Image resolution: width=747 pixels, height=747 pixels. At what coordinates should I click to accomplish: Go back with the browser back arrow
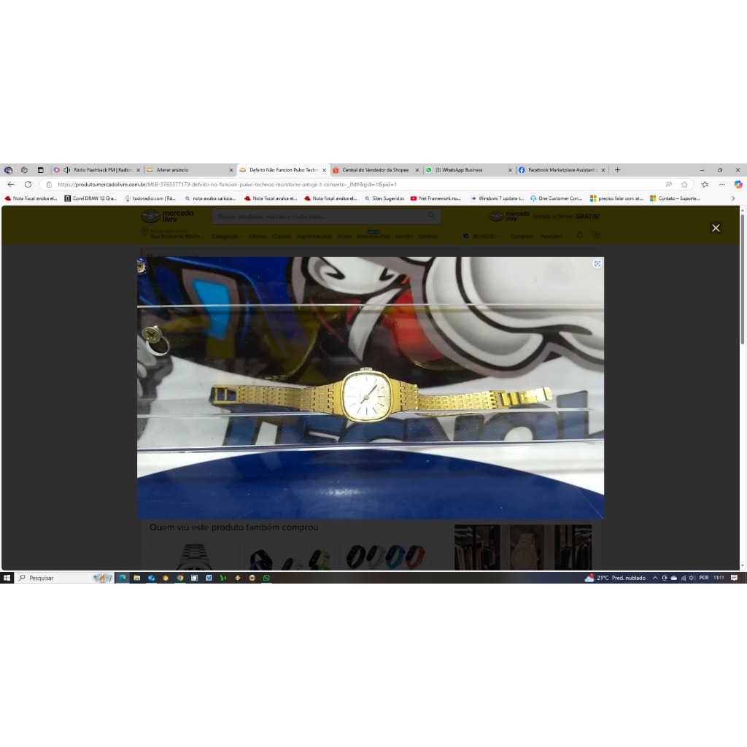coord(11,185)
